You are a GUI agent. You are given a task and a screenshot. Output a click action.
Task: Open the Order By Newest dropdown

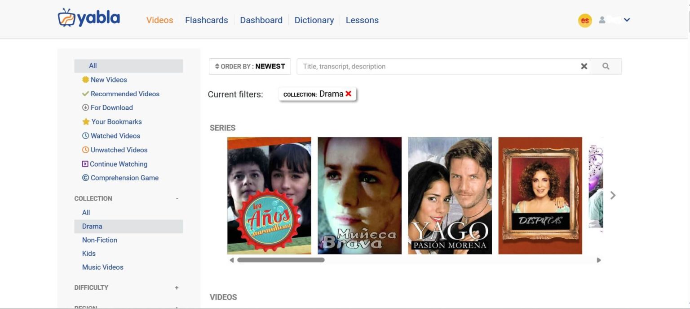[250, 66]
